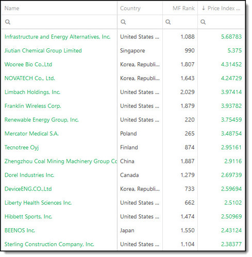Sort by the MF Rank column header
The width and height of the screenshot is (252, 257).
point(183,8)
